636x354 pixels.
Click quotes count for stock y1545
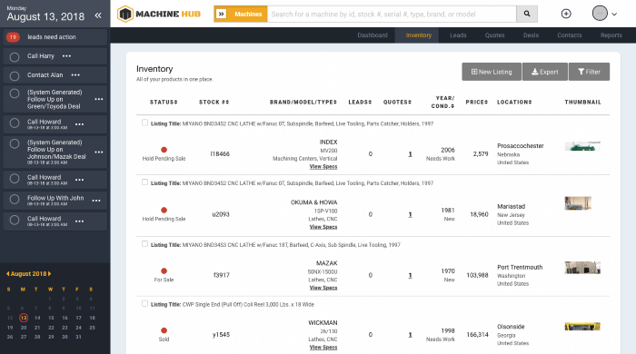click(410, 335)
